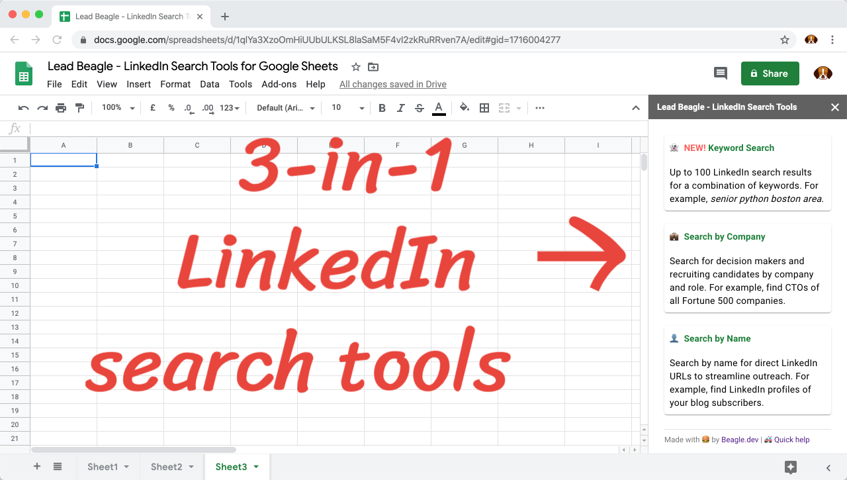Select column B header
Viewport: 847px width, 480px height.
point(130,145)
